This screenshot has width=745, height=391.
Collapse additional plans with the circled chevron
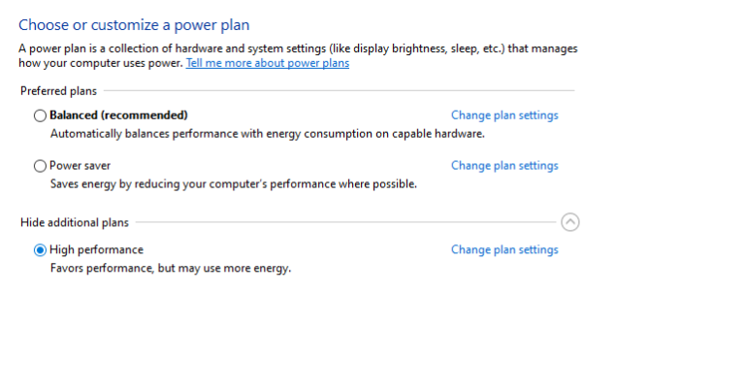pos(569,222)
